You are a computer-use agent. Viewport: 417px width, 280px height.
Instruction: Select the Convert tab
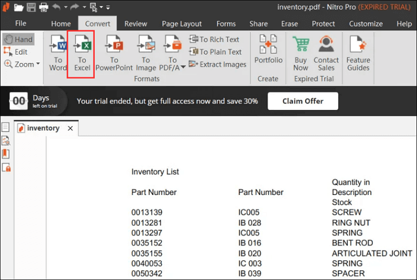click(98, 24)
